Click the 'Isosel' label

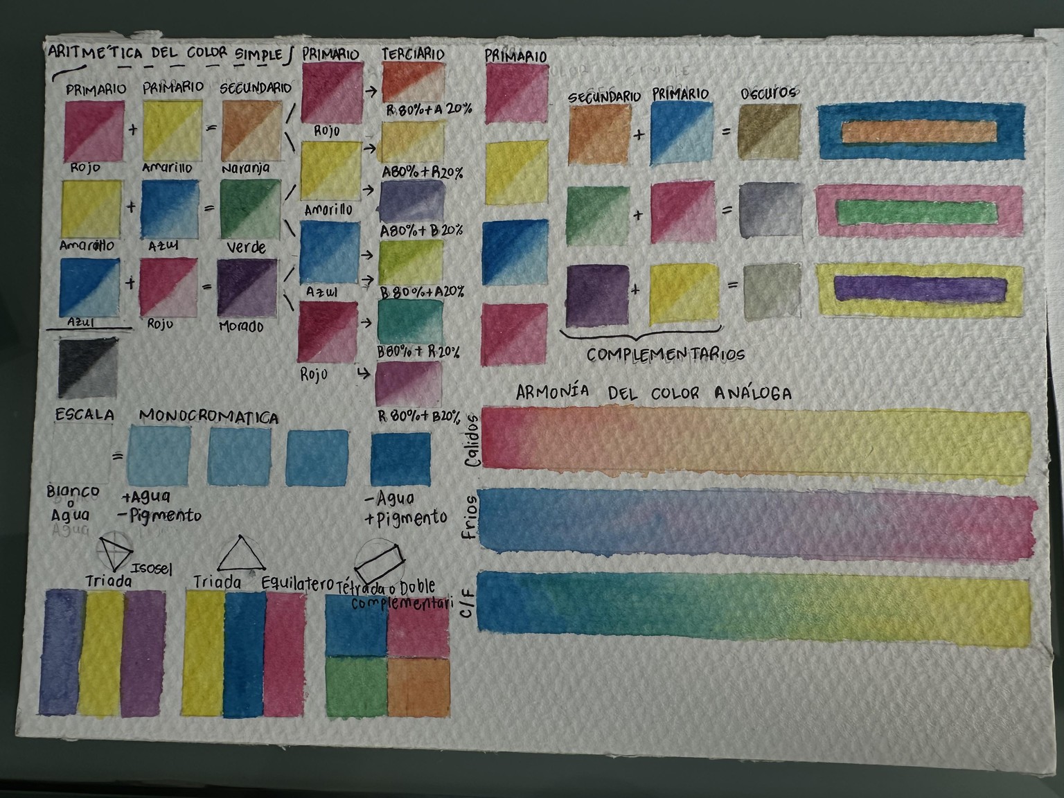(x=151, y=568)
